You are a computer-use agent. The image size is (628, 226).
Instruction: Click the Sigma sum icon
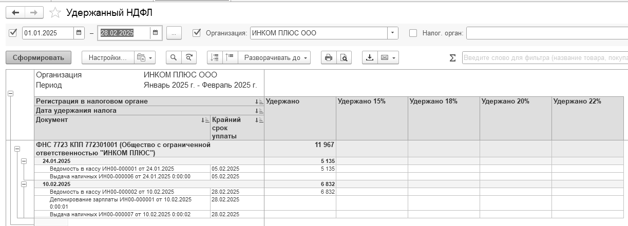(x=452, y=58)
